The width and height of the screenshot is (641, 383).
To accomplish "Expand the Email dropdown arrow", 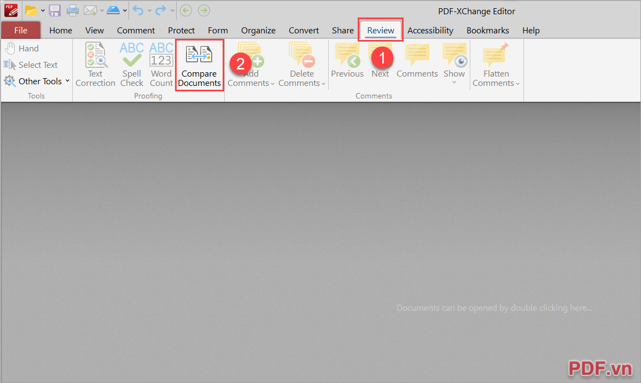I will pos(102,10).
